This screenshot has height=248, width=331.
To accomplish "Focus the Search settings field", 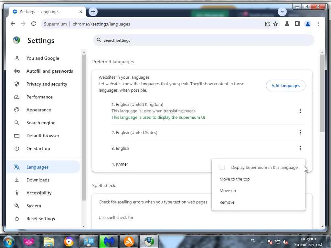I will (x=204, y=40).
